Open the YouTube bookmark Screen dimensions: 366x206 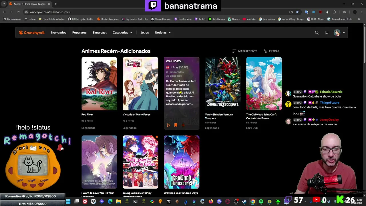coord(249,19)
